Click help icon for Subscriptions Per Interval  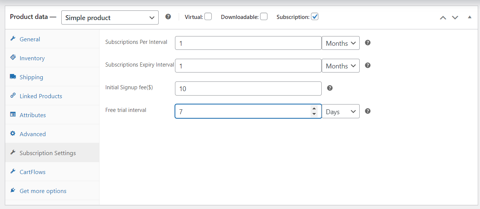(x=368, y=43)
